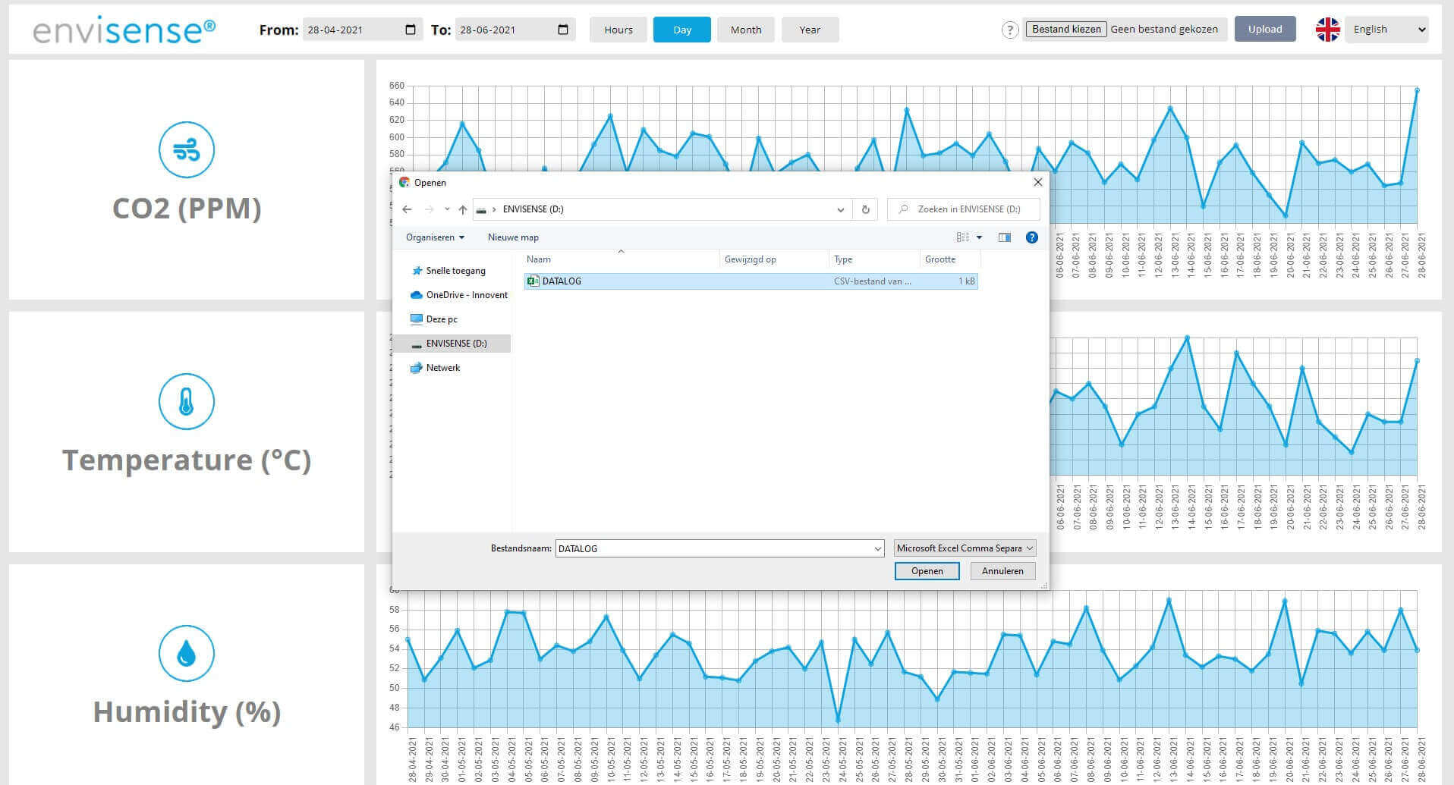Click Bestand kiezen file chooser
Screen dimensions: 1454x785
point(1066,29)
